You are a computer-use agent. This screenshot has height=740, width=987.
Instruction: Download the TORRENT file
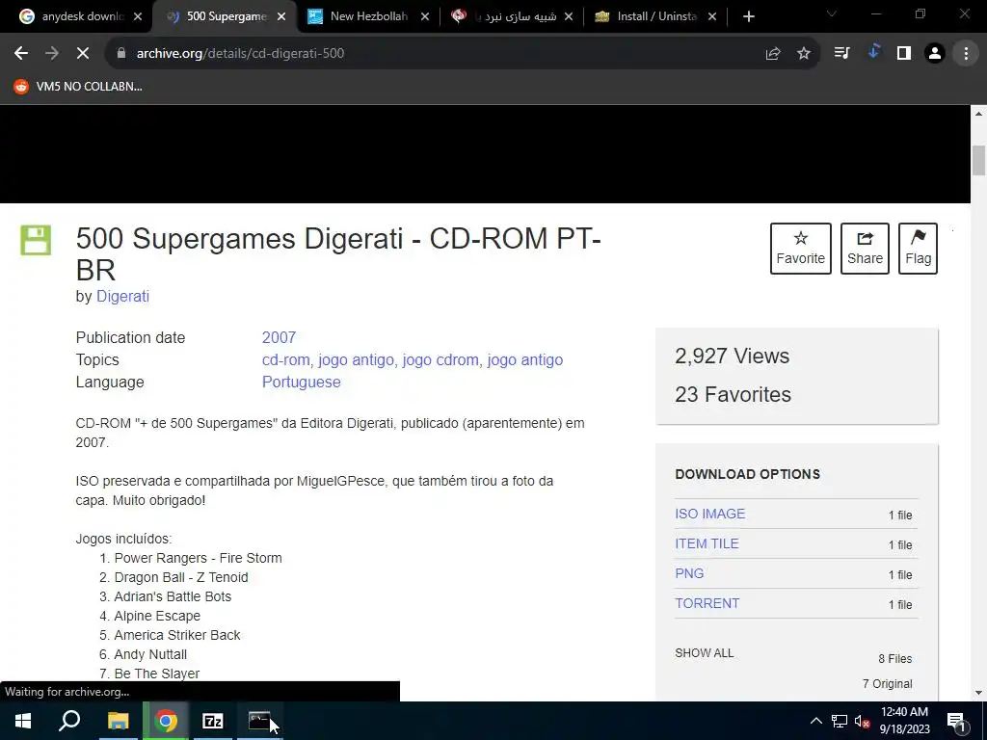click(x=707, y=603)
